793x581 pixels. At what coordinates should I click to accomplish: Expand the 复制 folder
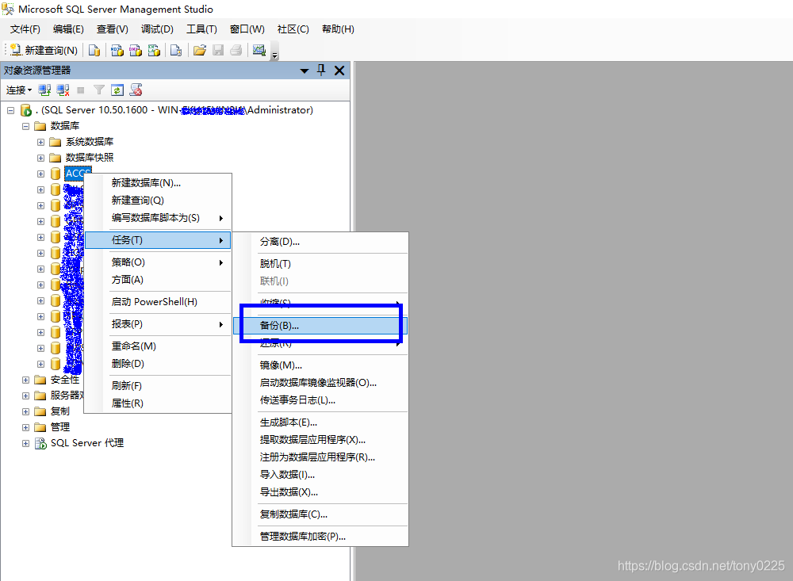click(x=26, y=411)
